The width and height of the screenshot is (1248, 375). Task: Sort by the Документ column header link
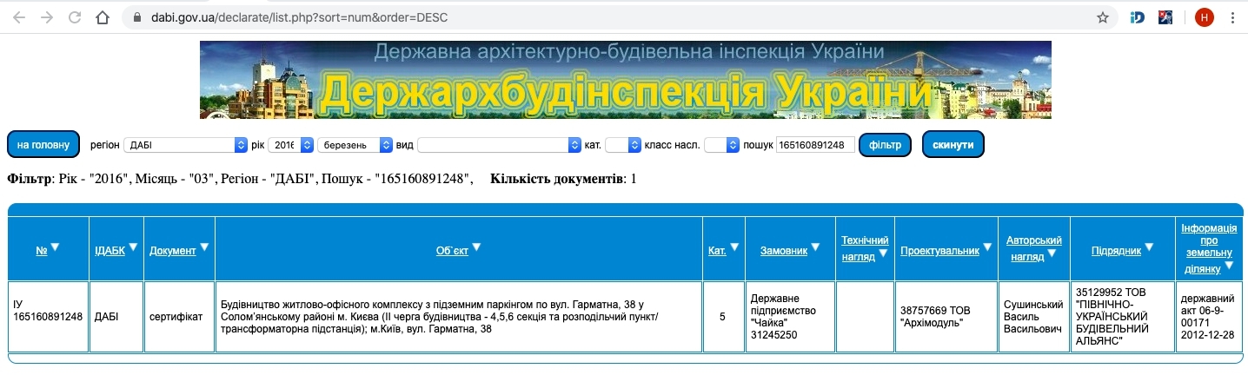click(173, 250)
